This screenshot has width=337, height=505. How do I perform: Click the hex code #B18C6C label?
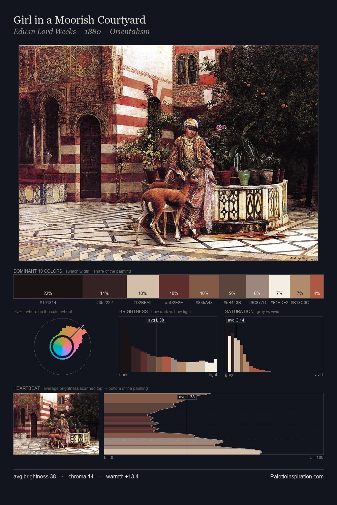click(300, 303)
